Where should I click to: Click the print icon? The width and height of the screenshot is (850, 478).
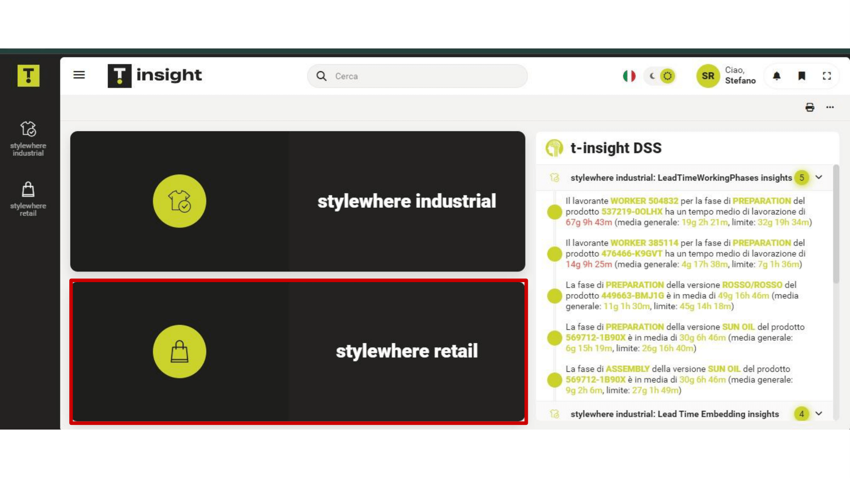click(810, 107)
